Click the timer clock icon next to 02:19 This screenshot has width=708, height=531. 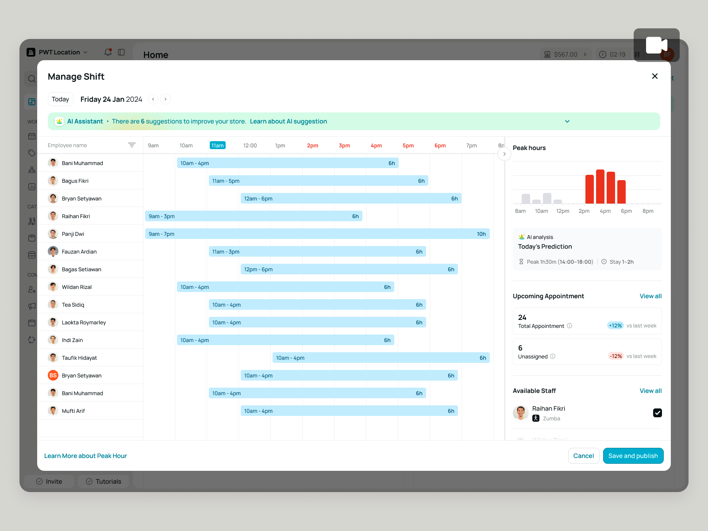(603, 54)
